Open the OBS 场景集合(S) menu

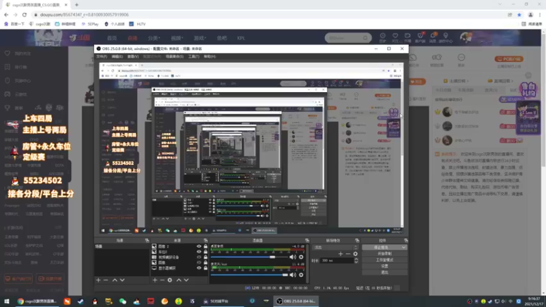pyautogui.click(x=175, y=57)
